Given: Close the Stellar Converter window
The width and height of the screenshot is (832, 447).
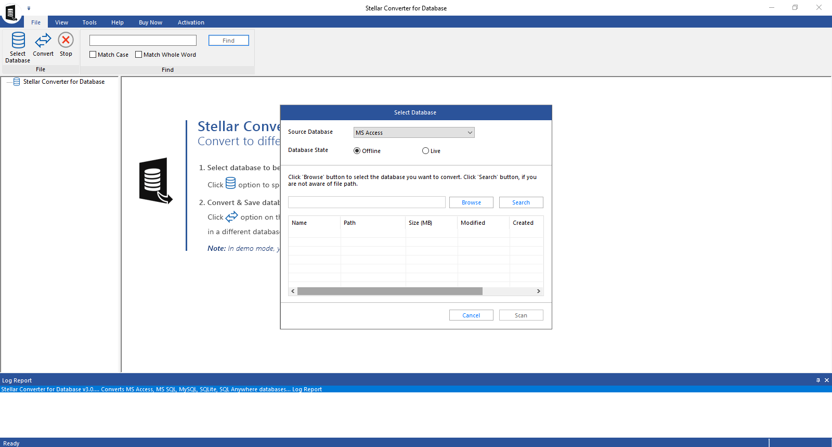Looking at the screenshot, I should click(819, 8).
